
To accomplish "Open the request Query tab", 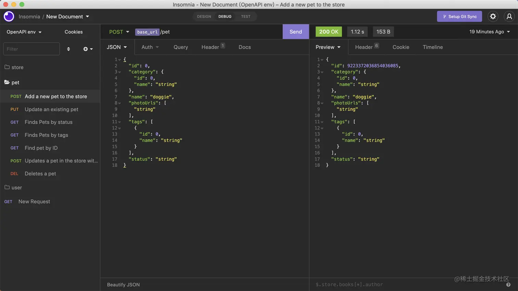I will point(181,47).
